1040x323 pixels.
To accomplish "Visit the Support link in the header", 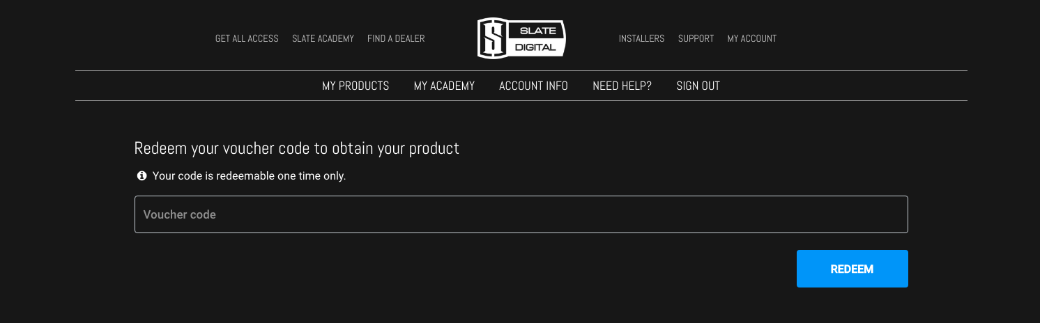I will pyautogui.click(x=696, y=39).
